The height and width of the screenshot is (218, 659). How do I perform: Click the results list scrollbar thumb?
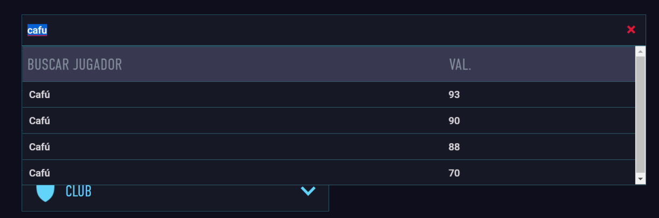[641, 114]
